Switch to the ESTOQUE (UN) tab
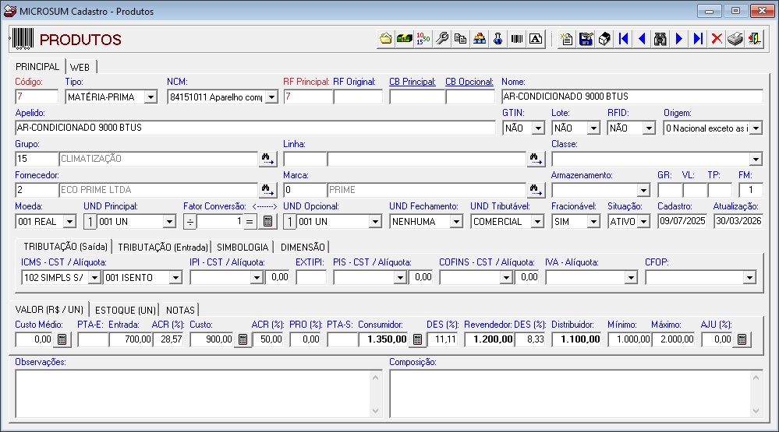 [126, 310]
